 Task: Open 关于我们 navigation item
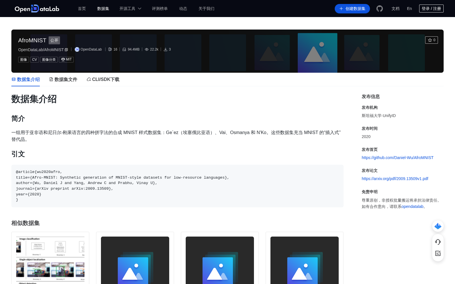[206, 9]
